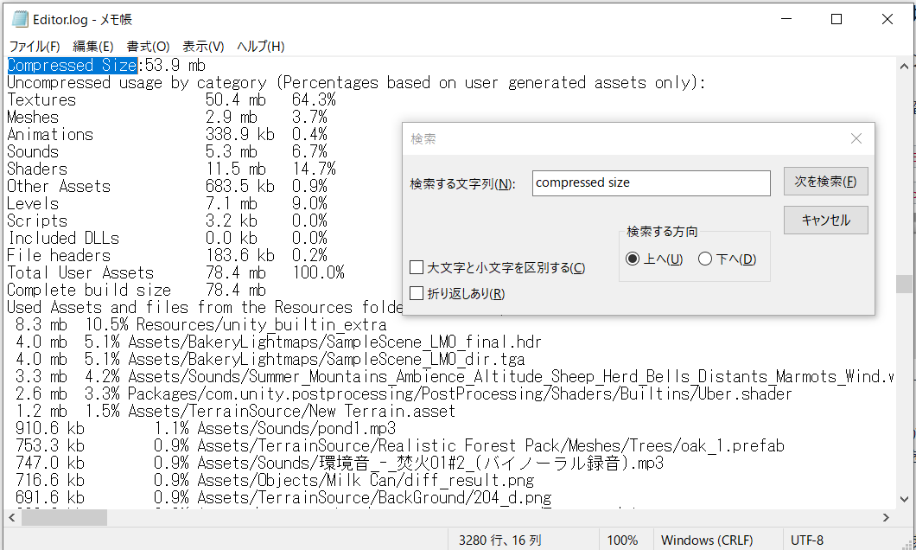The width and height of the screenshot is (916, 550).
Task: Click the horizontal scrollbar thumb
Action: pyautogui.click(x=64, y=517)
